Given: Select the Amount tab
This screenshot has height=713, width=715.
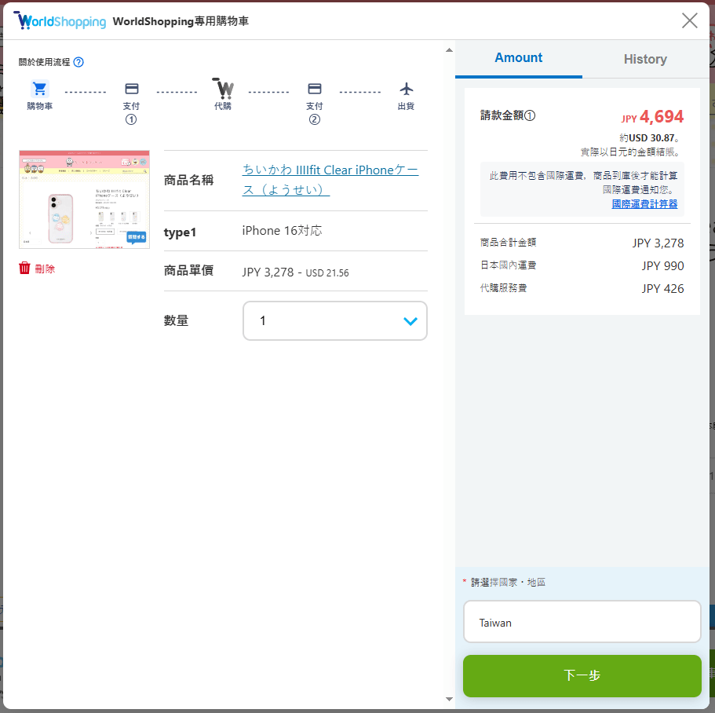Looking at the screenshot, I should [518, 58].
